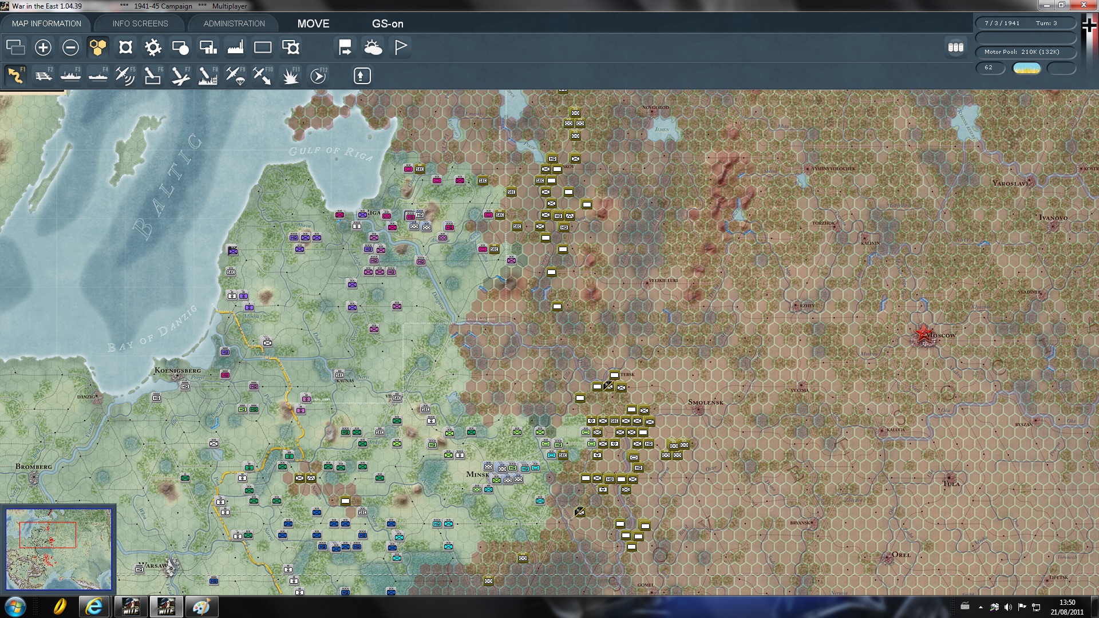
Task: Select Air transfer mode (F10)
Action: pos(263,76)
